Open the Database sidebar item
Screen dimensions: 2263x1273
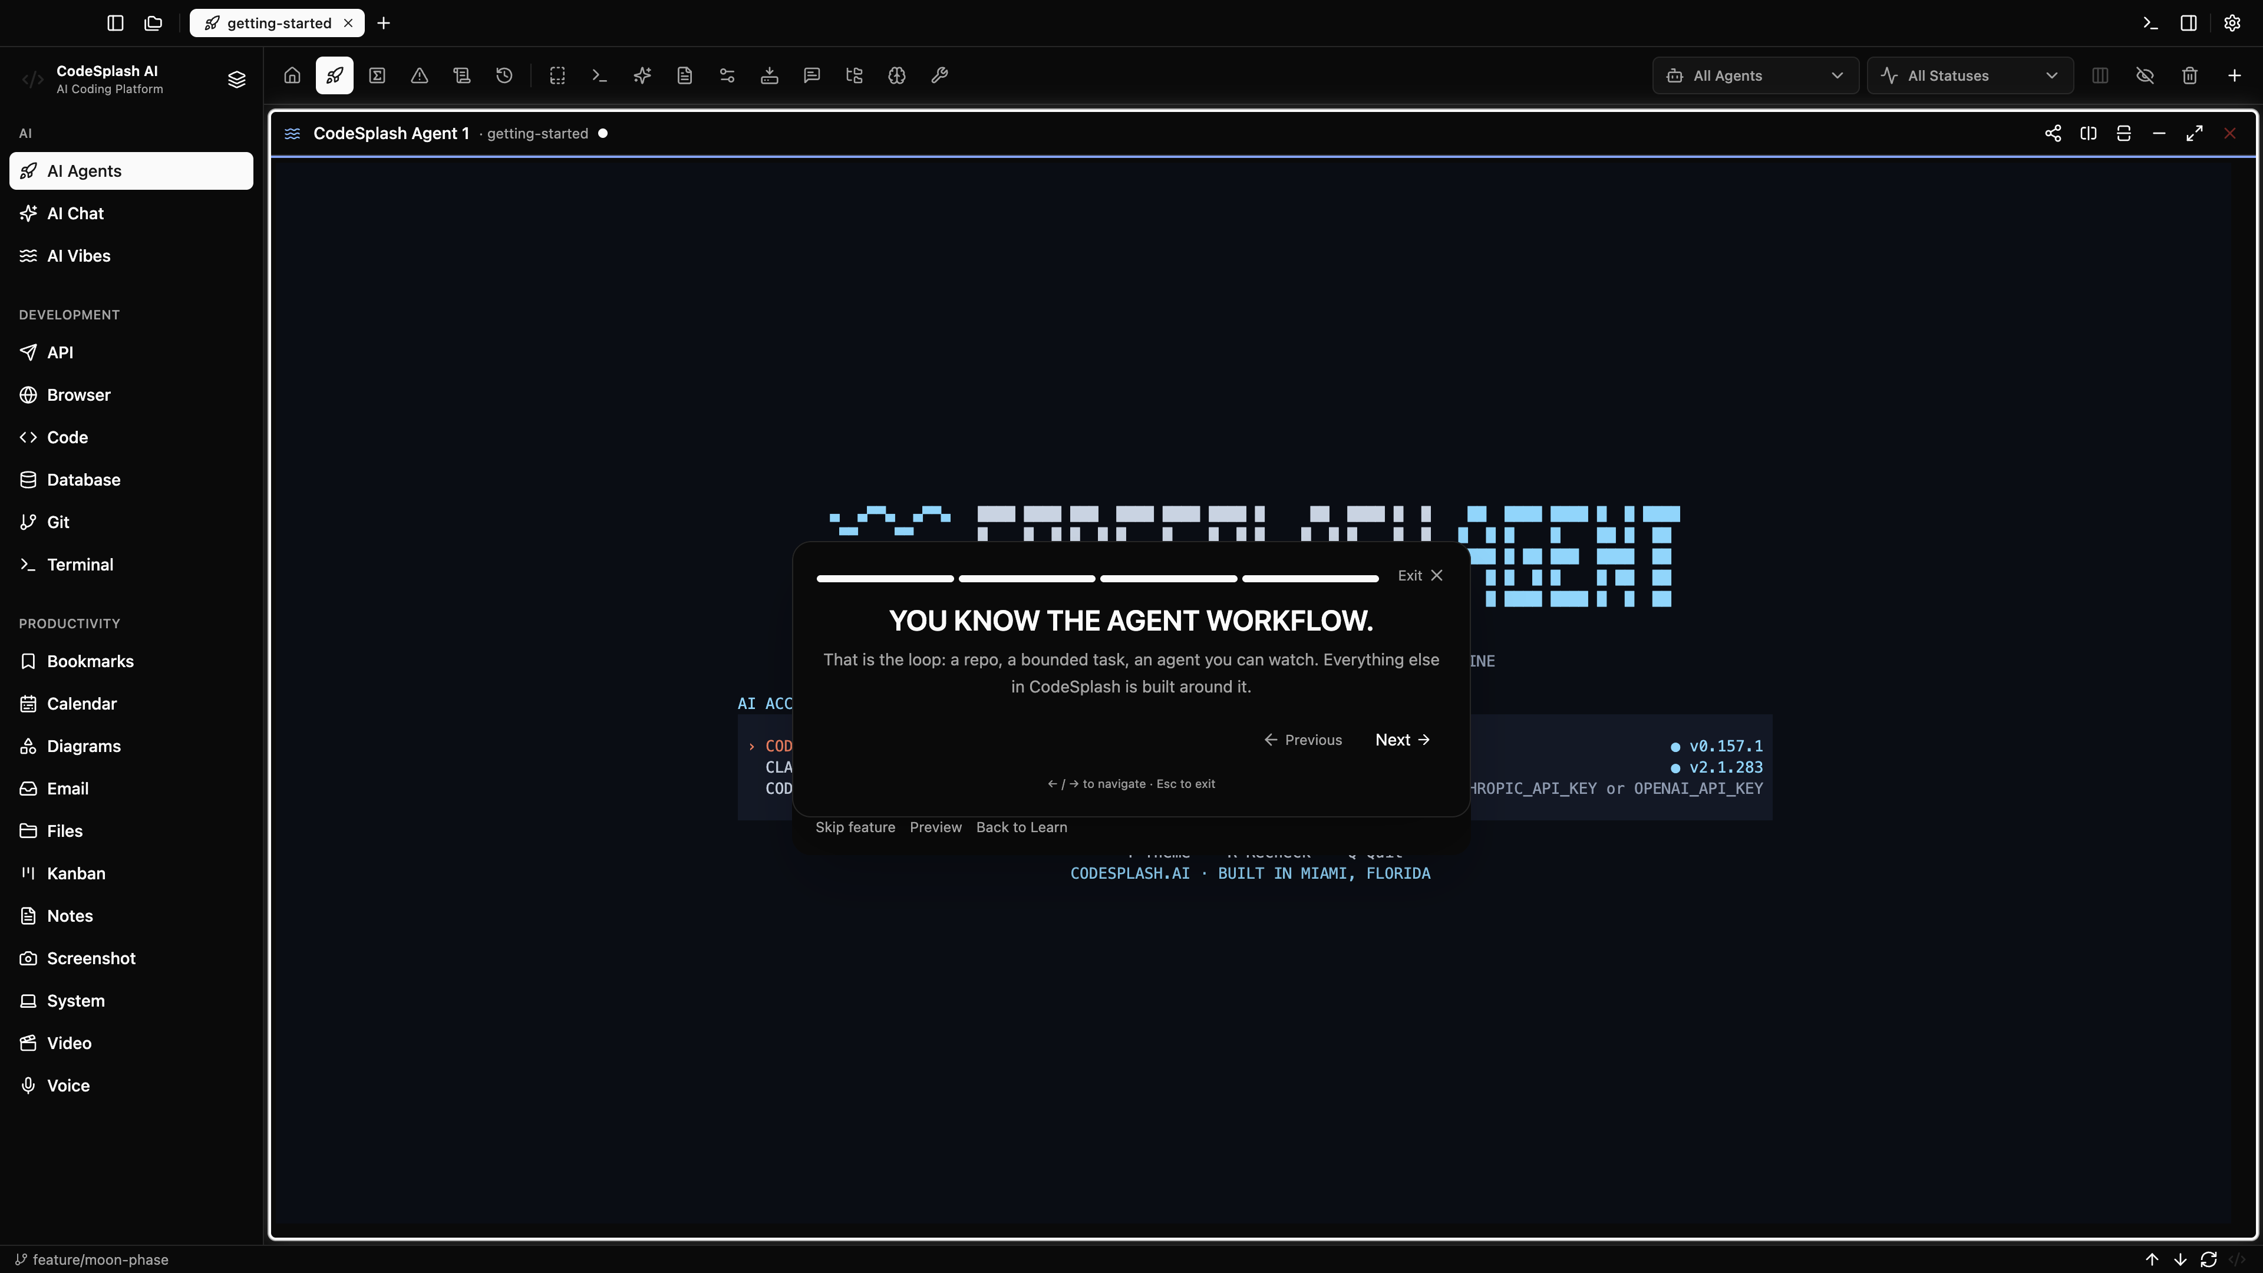coord(132,480)
